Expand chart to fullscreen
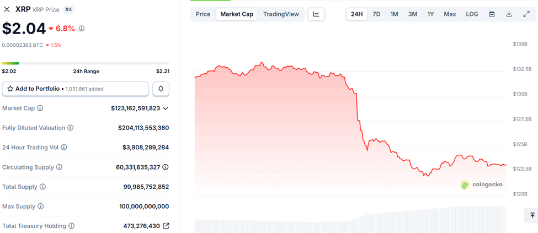The height and width of the screenshot is (233, 538). point(526,14)
